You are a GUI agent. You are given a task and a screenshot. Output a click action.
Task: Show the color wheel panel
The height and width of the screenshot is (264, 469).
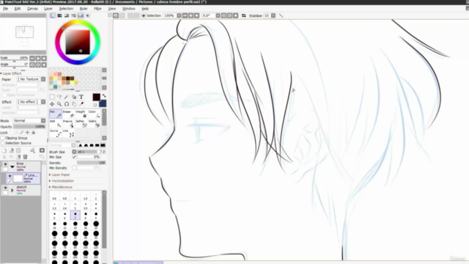tap(53, 15)
